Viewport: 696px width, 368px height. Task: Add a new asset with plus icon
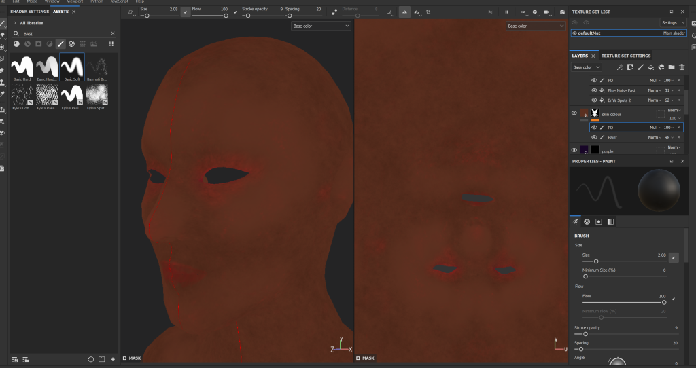(113, 359)
